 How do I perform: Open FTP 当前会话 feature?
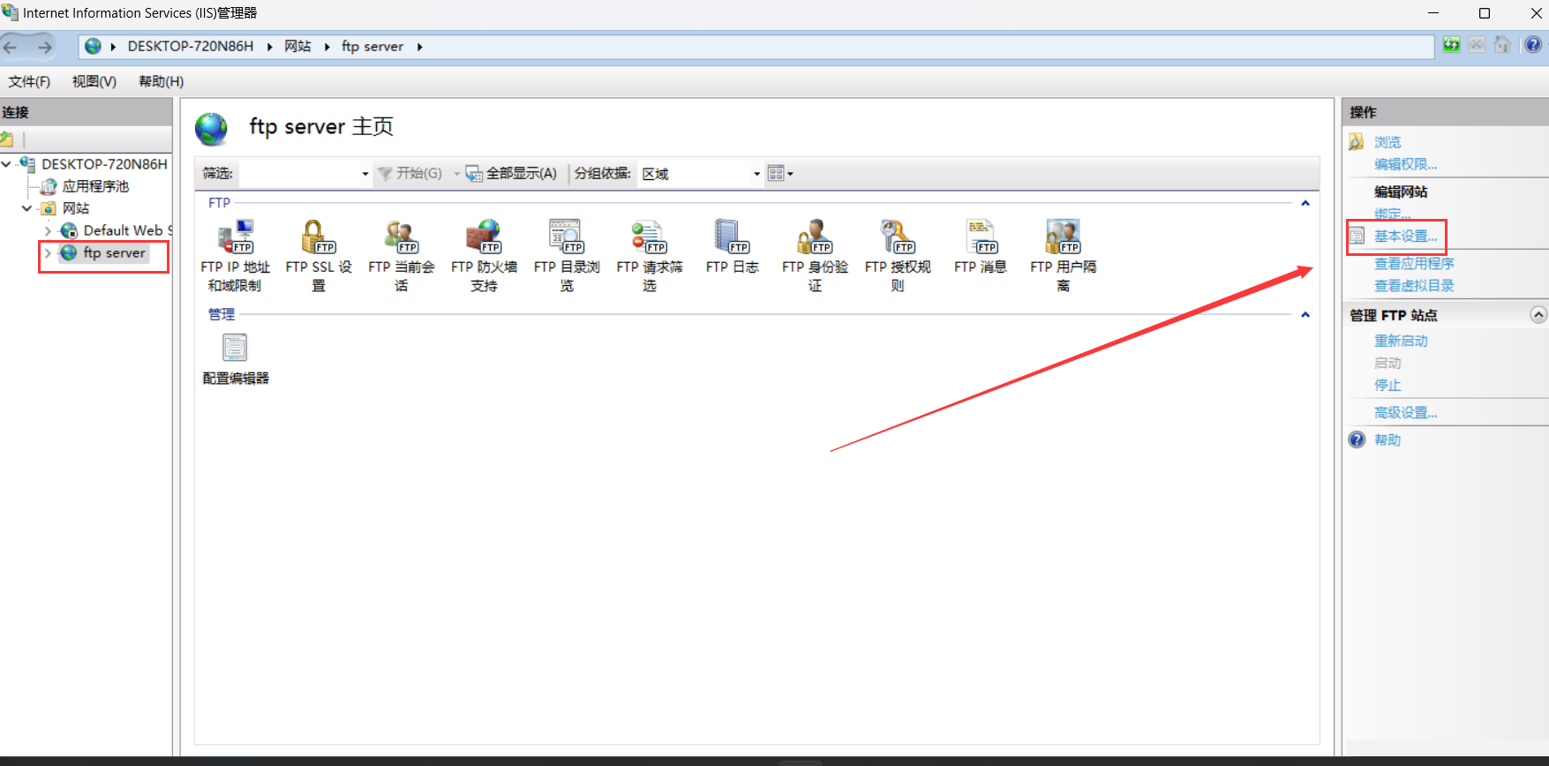click(x=402, y=255)
